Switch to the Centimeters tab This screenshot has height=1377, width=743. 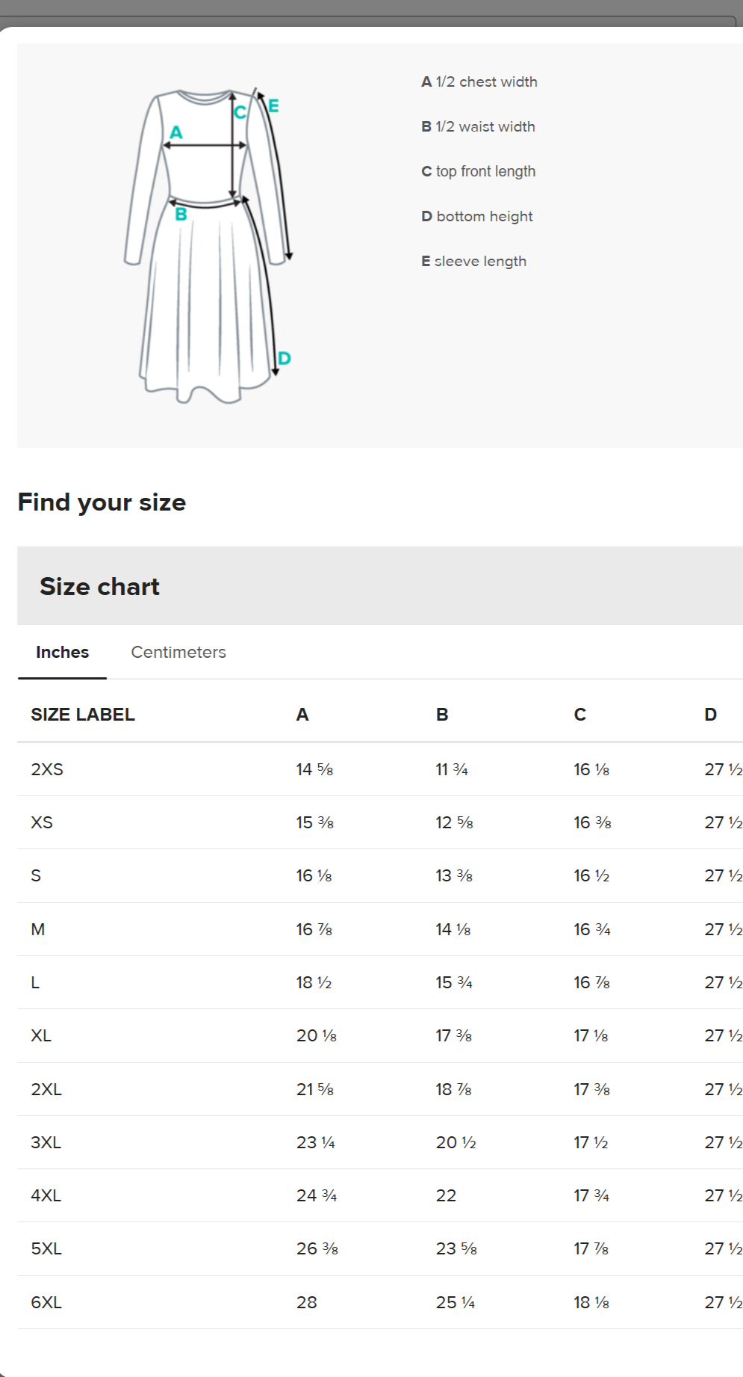(x=178, y=652)
